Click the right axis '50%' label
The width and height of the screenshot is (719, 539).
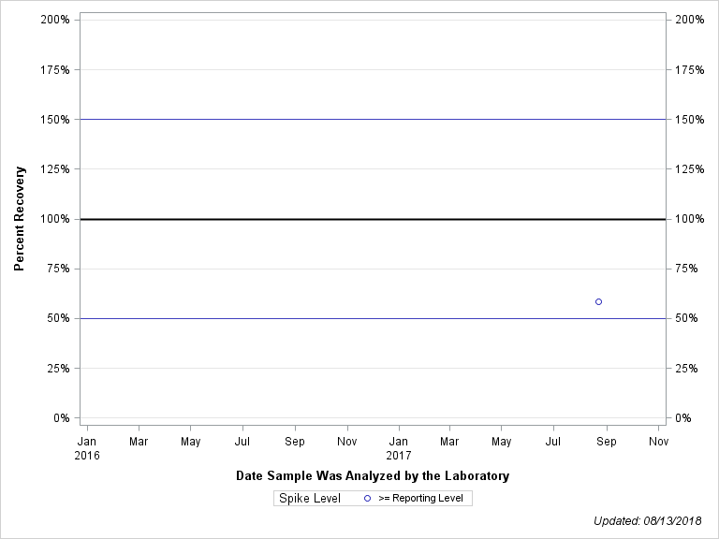[686, 318]
